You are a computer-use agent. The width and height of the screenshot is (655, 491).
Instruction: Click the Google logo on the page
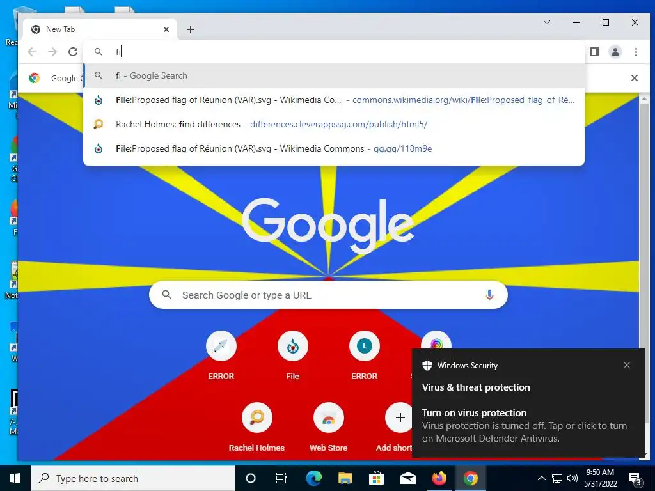pos(328,226)
